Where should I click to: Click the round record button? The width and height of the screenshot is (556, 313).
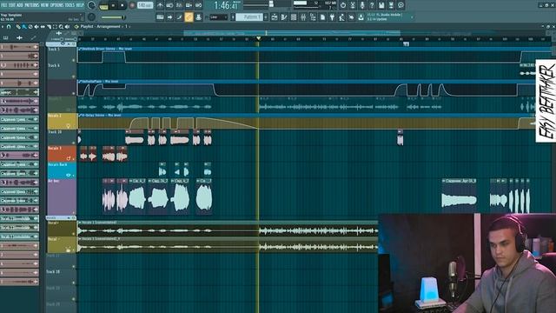pyautogui.click(x=132, y=6)
